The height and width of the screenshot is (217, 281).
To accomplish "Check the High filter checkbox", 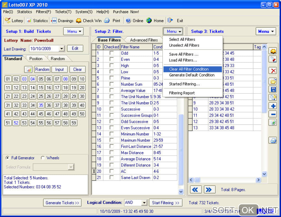I will [x=112, y=66].
